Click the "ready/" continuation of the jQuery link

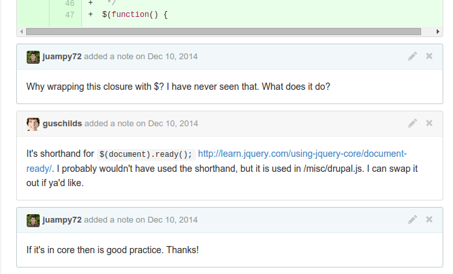(39, 169)
